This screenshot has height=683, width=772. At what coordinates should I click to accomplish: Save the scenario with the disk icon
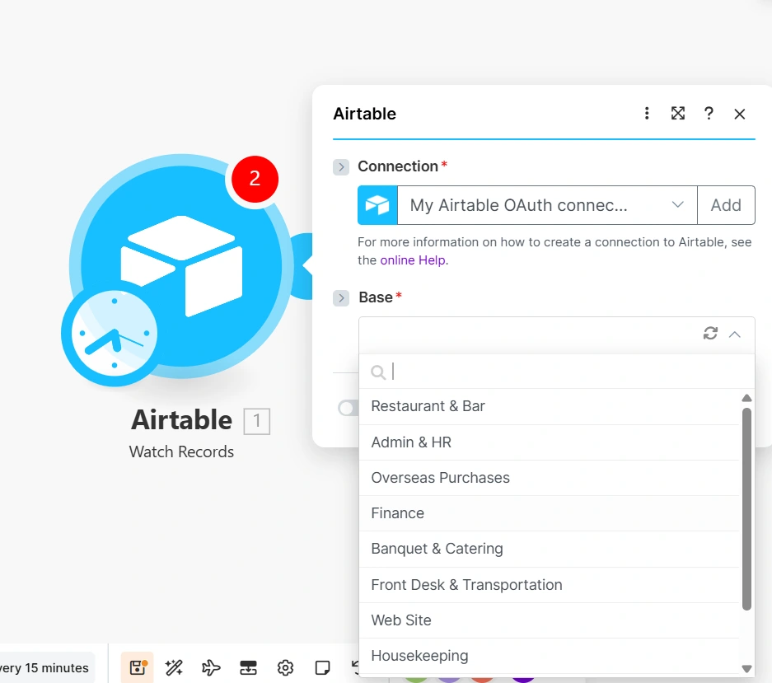tap(138, 667)
